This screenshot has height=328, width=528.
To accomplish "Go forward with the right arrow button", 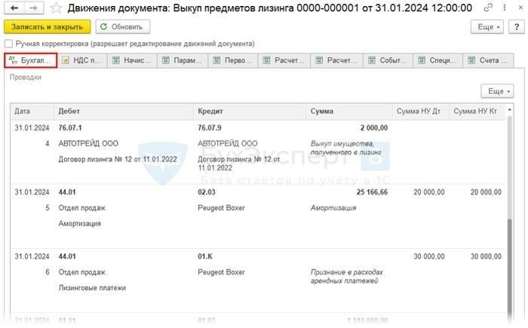I will pyautogui.click(x=34, y=8).
